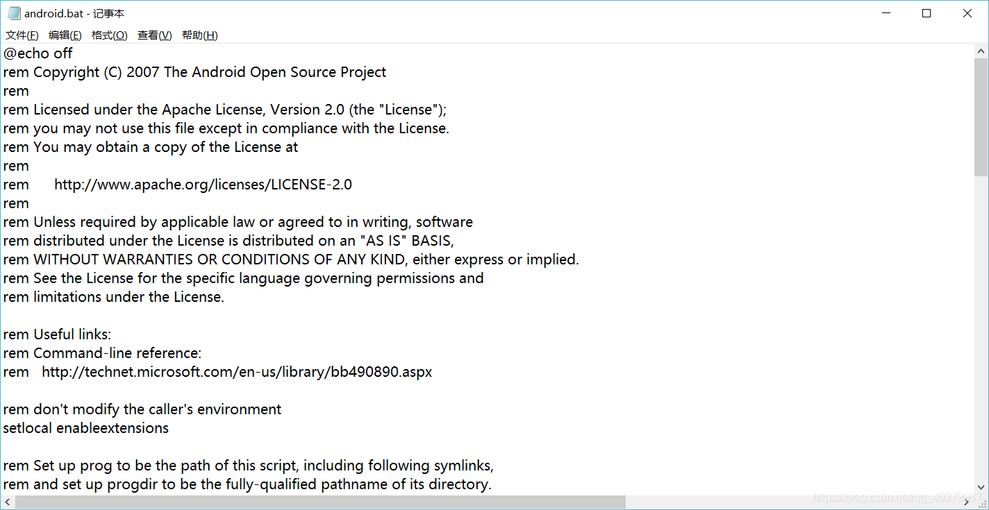This screenshot has height=510, width=989.
Task: Click the 'you may not use this file' line
Action: point(226,128)
